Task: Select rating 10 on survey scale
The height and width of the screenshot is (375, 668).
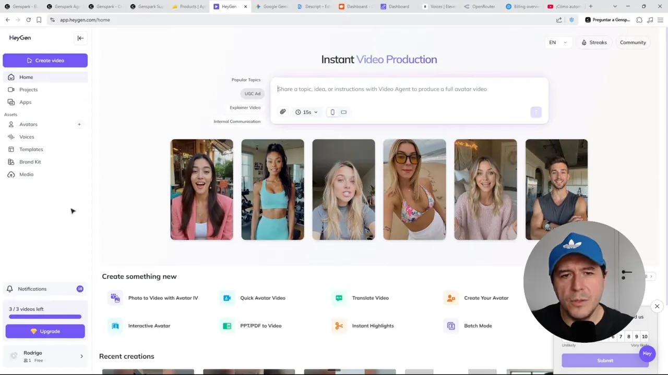Action: point(645,336)
